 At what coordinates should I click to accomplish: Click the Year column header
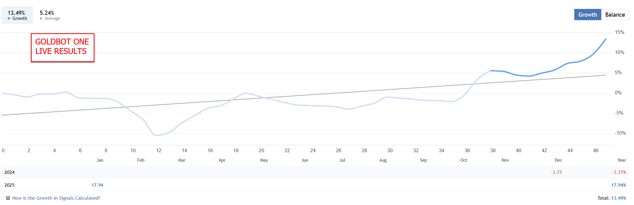click(621, 160)
